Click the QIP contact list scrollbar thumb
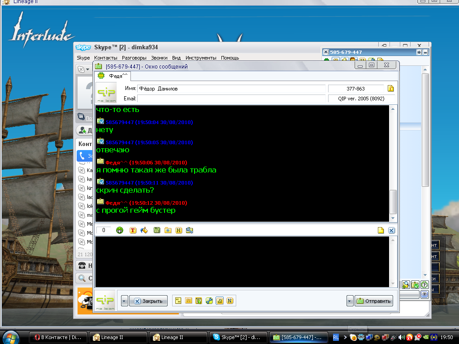Viewport: 459px width, 344px height. [x=425, y=130]
